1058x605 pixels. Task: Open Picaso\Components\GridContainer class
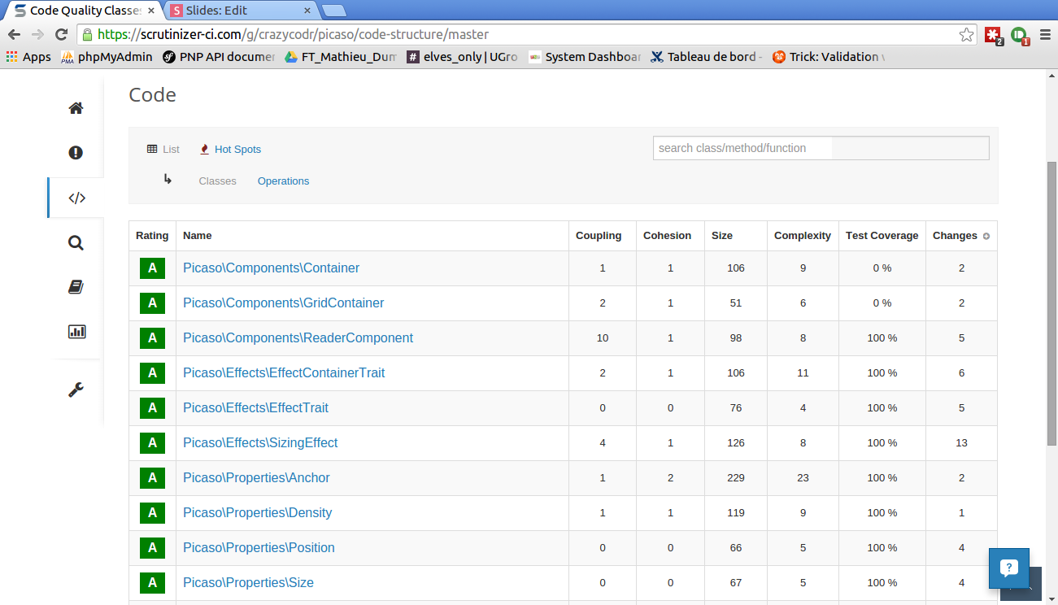283,303
